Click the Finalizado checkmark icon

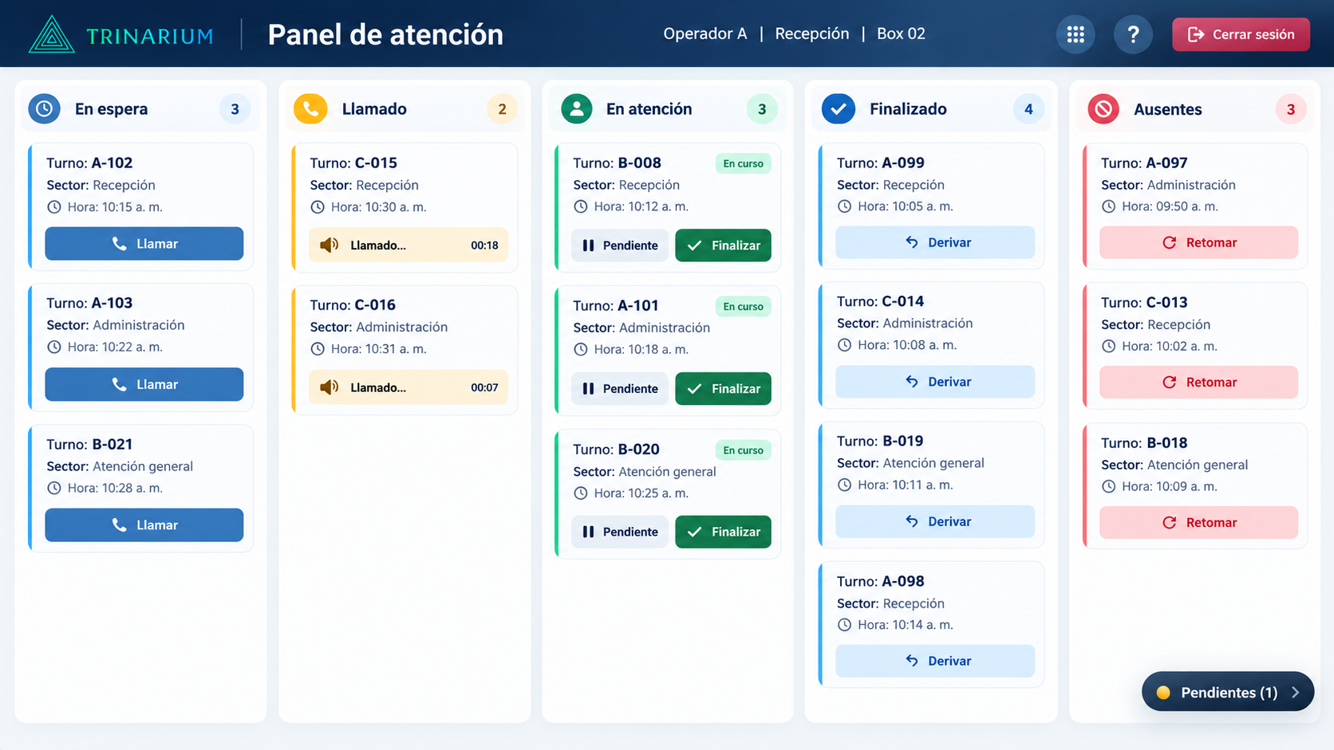click(x=839, y=108)
